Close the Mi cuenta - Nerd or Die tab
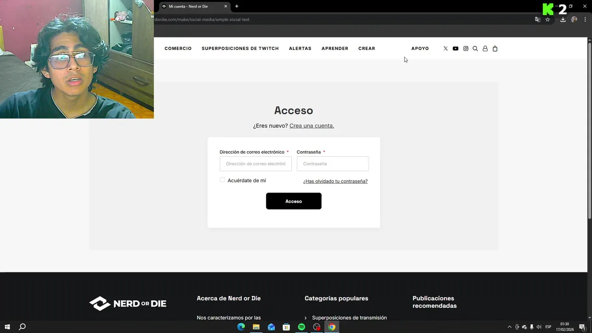 pos(226,6)
